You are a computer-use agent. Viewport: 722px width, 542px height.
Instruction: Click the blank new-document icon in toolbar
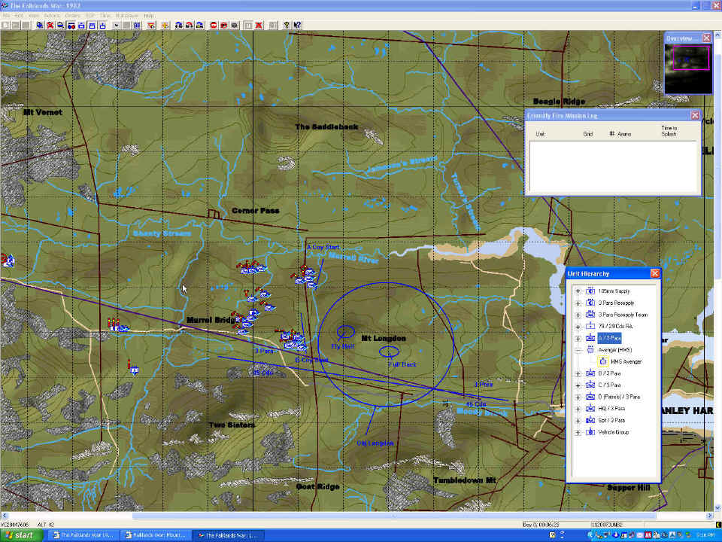click(x=5, y=25)
